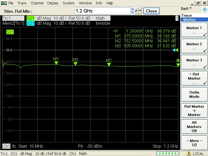Click the R reference marker triangle
This screenshot has width=208, height=156.
coord(178,65)
